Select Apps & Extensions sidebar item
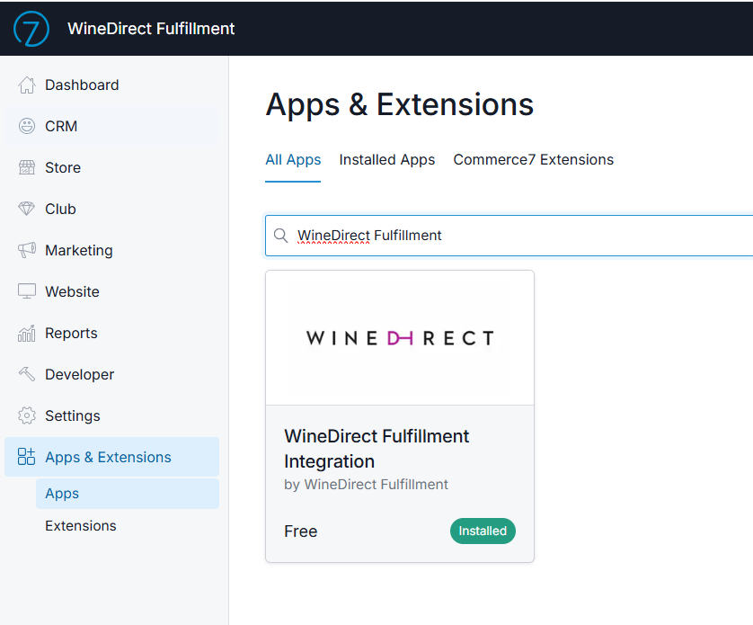753x625 pixels. pyautogui.click(x=111, y=457)
